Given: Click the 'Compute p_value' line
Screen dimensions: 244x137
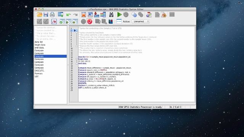Looking at the screenshot, I should click(x=97, y=79).
